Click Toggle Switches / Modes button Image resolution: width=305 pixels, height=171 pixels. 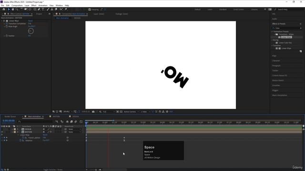[53, 170]
